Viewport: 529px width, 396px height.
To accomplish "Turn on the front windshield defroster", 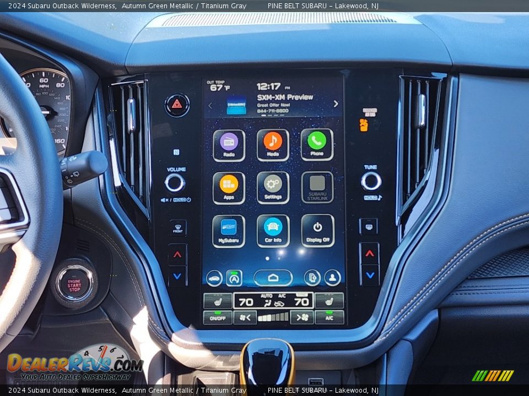I will pos(178,228).
